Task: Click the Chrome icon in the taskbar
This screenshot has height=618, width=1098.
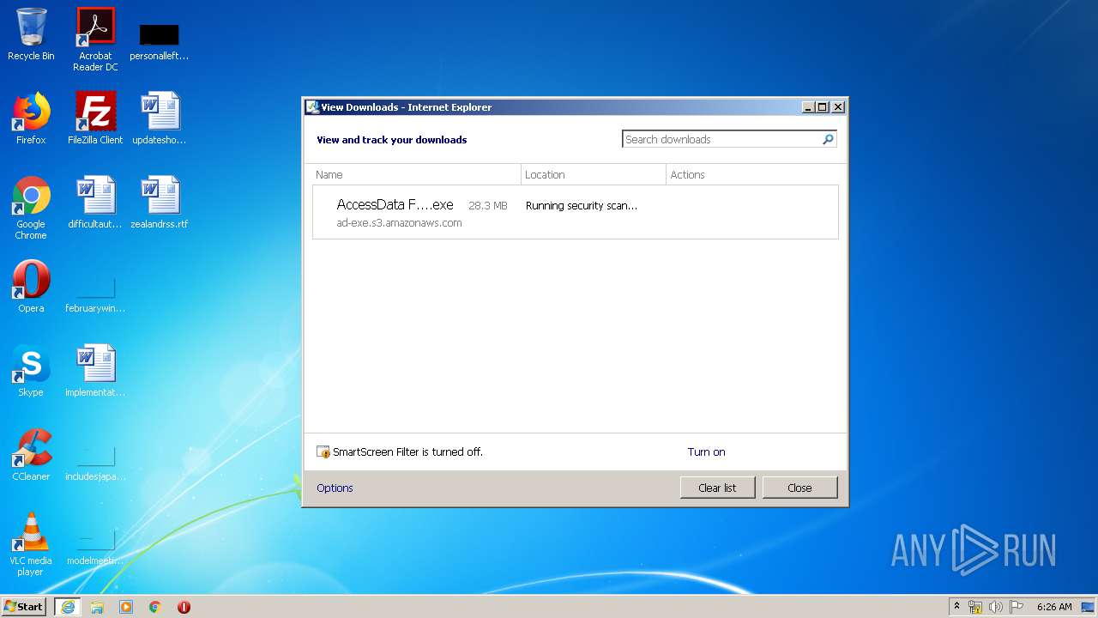Action: [x=155, y=607]
